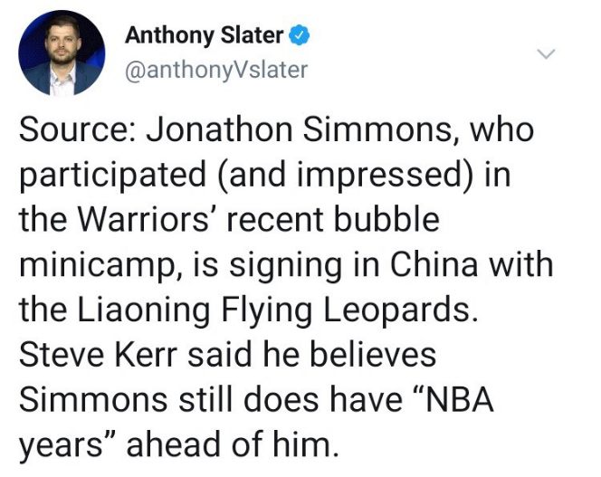Viewport: 601px width, 477px height.
Task: Expand the tweet options chevron
Action: [x=545, y=55]
